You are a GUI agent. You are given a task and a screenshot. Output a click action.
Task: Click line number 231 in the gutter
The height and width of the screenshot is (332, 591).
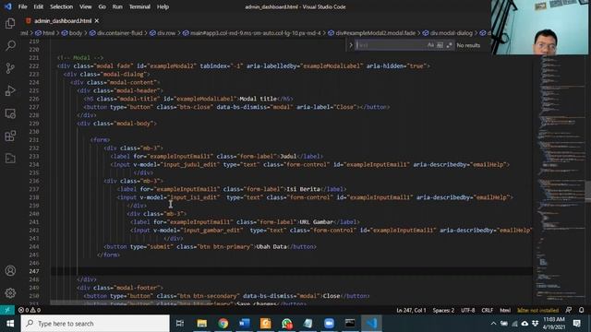point(34,139)
